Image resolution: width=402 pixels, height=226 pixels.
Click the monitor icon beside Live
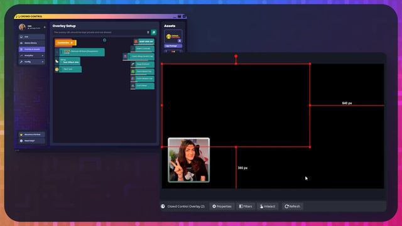[21, 37]
